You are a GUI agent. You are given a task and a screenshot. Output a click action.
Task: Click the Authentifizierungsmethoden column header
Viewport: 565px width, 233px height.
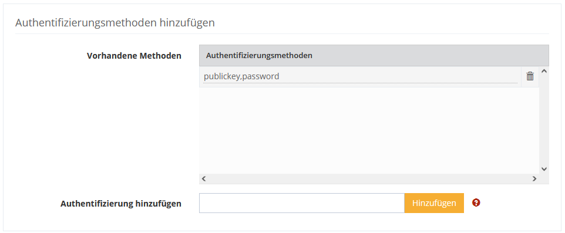[x=259, y=55]
